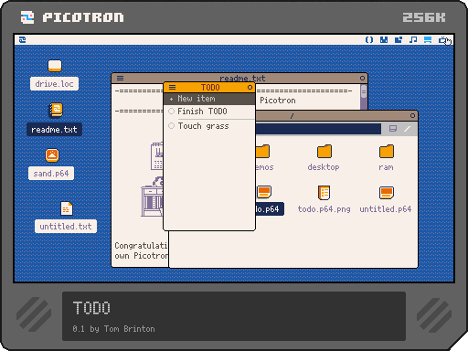
Task: Open the TODO window hamburger menu
Action: (172, 88)
